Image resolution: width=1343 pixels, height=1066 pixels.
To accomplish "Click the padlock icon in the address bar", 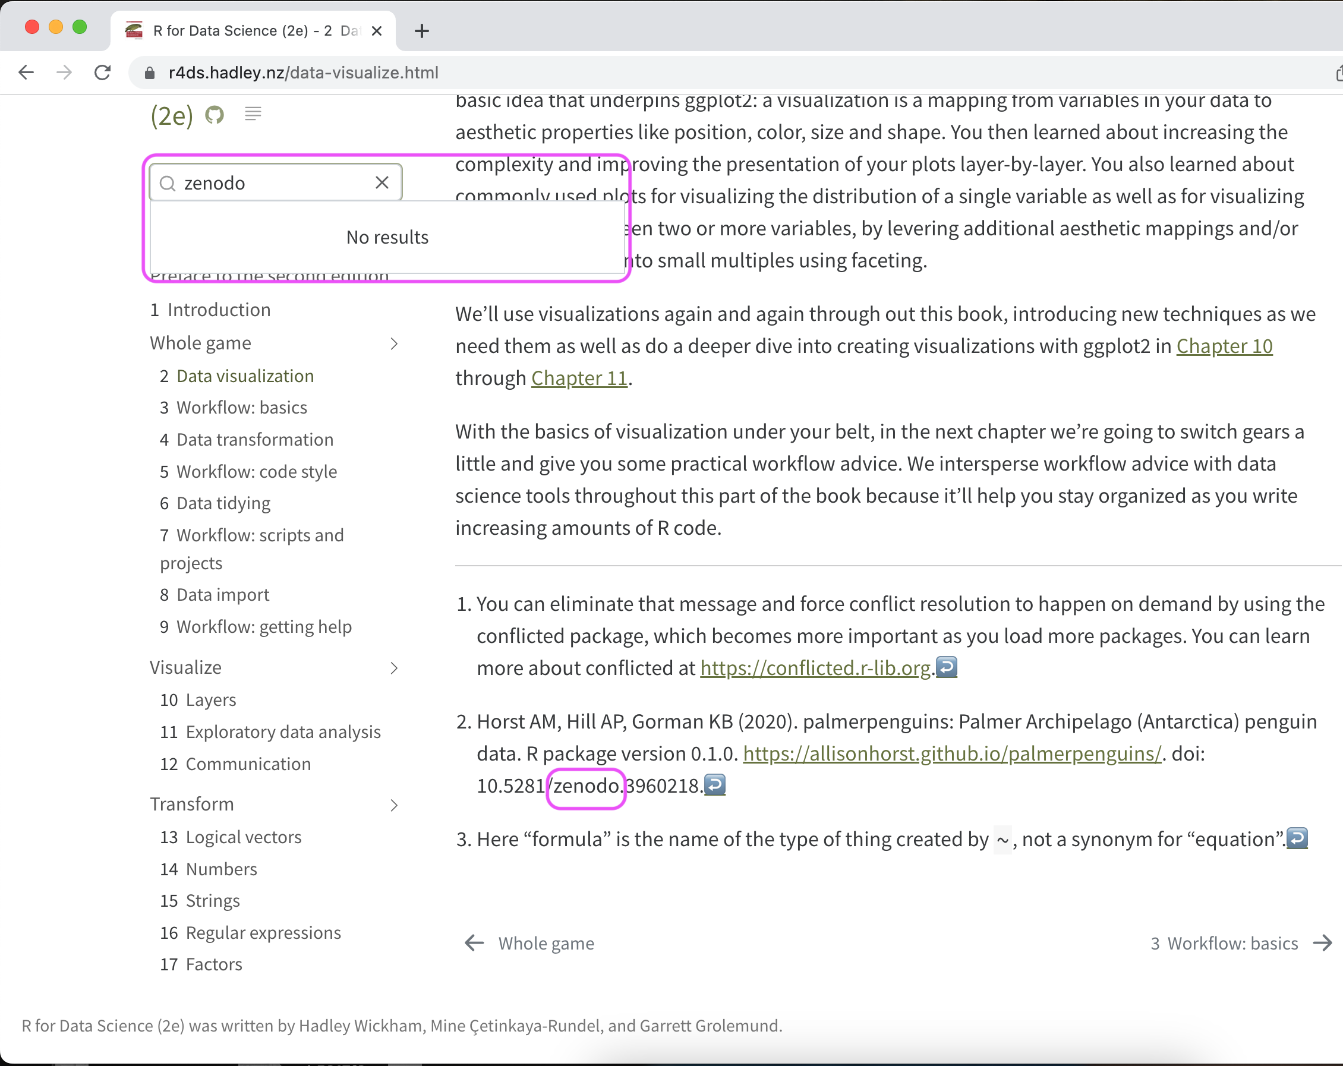I will point(149,72).
